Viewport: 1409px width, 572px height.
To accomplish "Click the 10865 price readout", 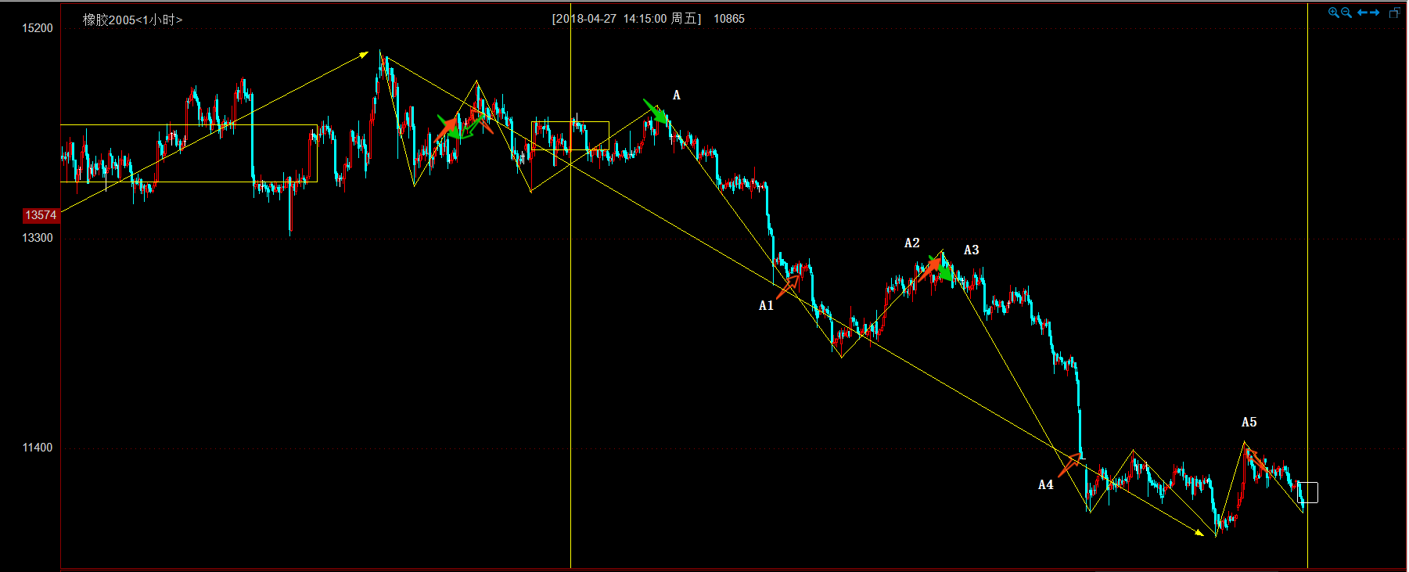I will click(x=729, y=19).
